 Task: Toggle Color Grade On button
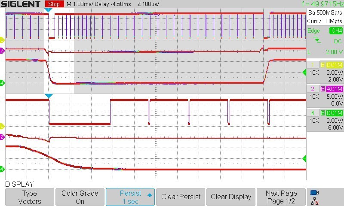coord(80,197)
